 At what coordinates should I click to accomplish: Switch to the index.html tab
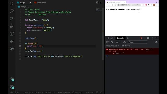[x=40, y=2]
